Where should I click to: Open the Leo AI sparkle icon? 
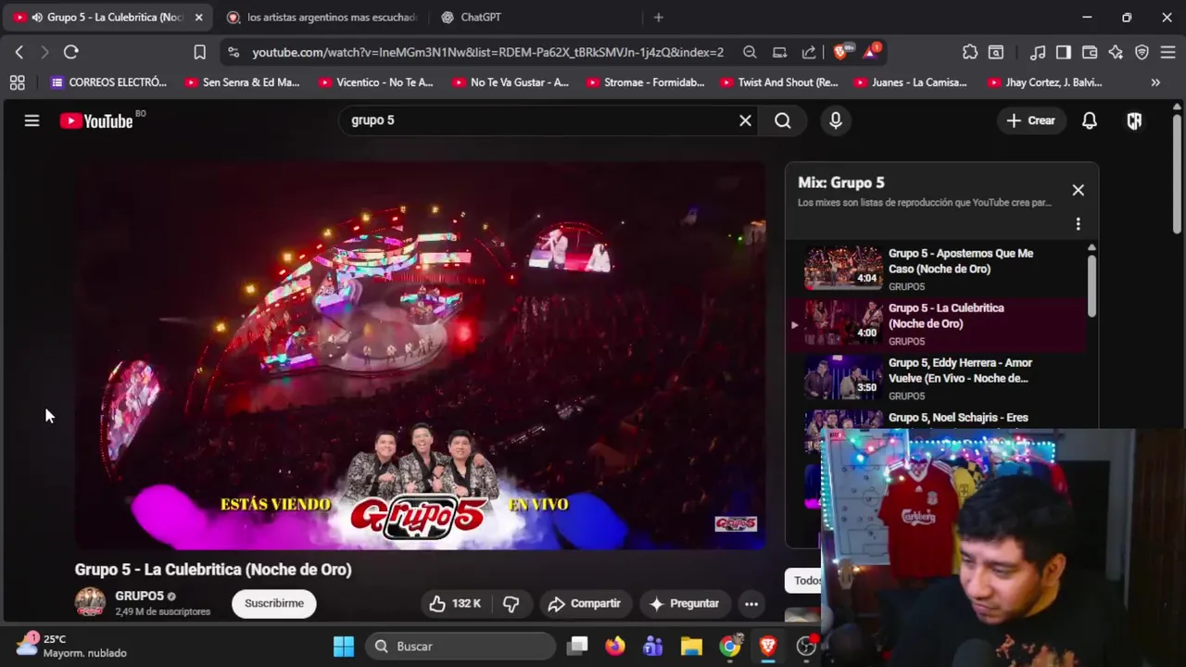tap(1116, 53)
